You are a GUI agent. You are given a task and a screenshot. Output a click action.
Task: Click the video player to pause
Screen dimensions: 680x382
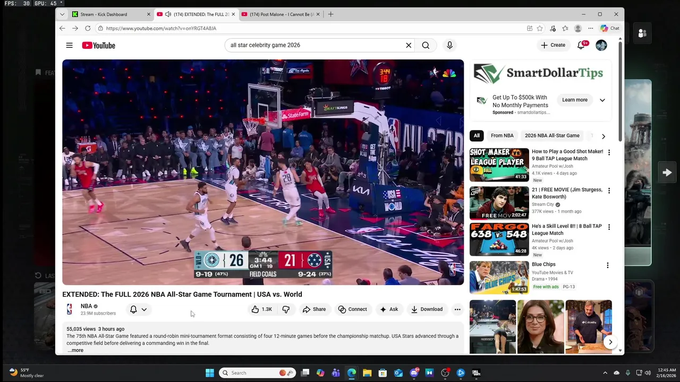click(x=263, y=172)
